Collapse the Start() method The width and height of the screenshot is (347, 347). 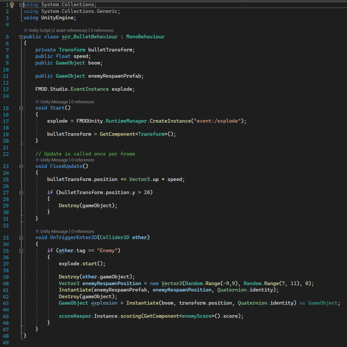pos(21,108)
